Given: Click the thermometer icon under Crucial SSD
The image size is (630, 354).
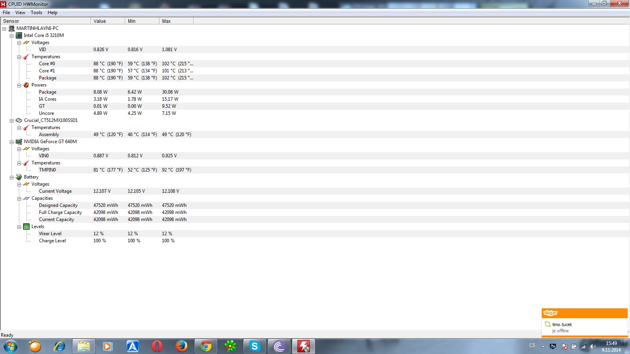Looking at the screenshot, I should 26,127.
